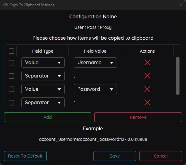Close the Copy To Clipboard Settings window

(x=181, y=5)
